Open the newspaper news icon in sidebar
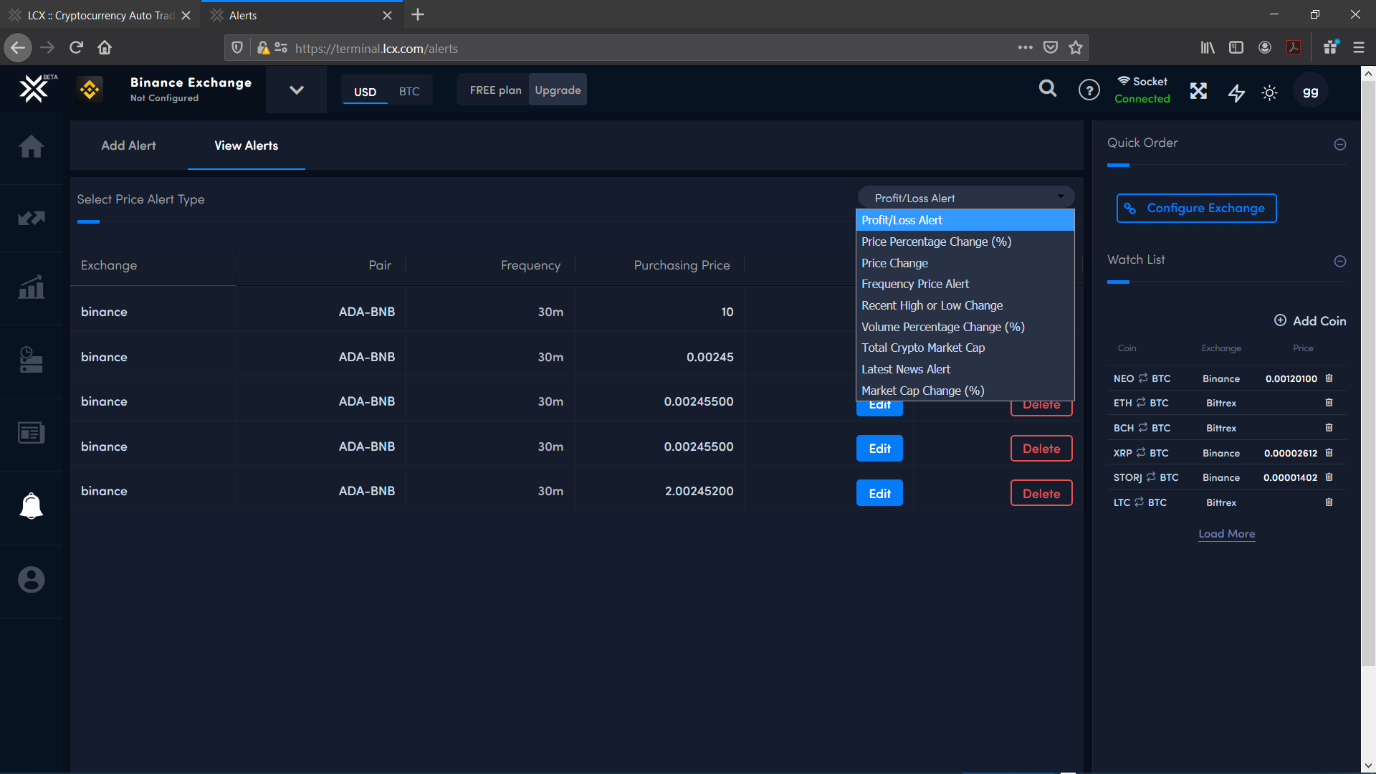 pos(32,432)
